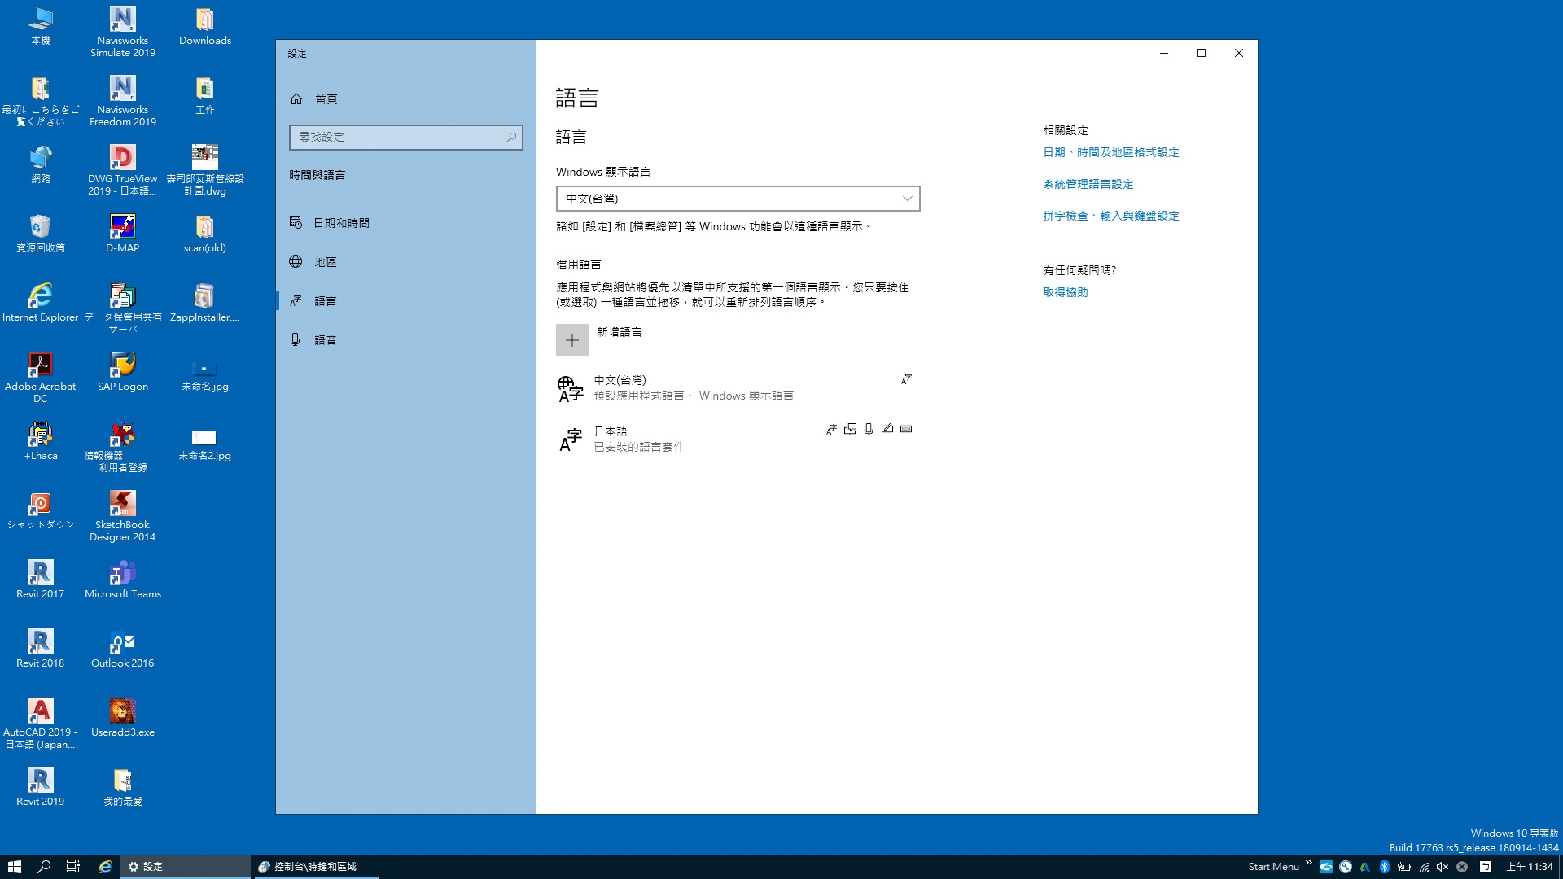
Task: Select 工作 folder on desktop
Action: [x=205, y=95]
